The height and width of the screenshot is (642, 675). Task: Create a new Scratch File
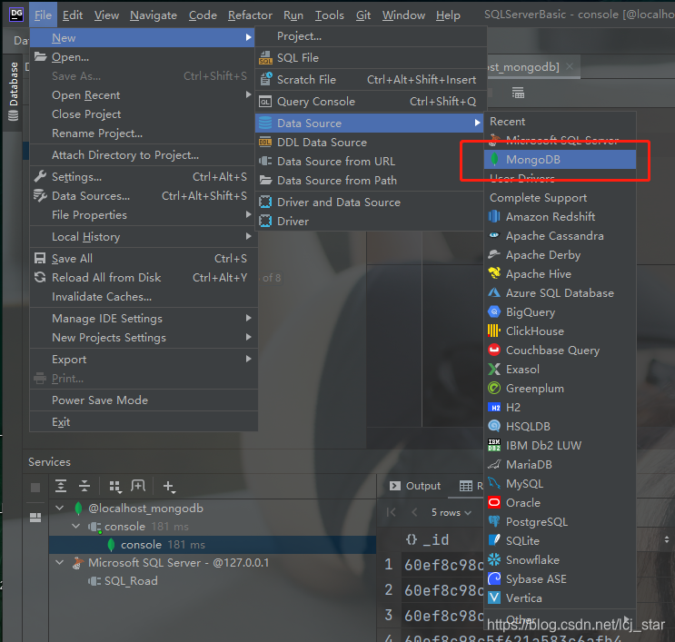click(x=371, y=80)
